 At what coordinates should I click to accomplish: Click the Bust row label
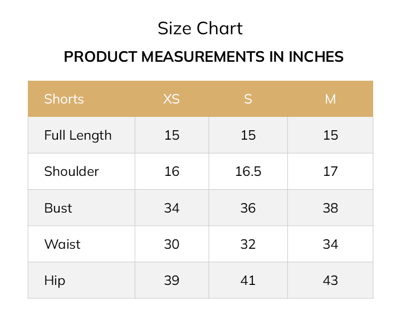click(x=58, y=208)
